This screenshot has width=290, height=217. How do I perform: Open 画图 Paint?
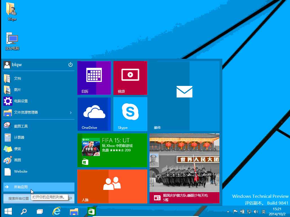point(39,160)
